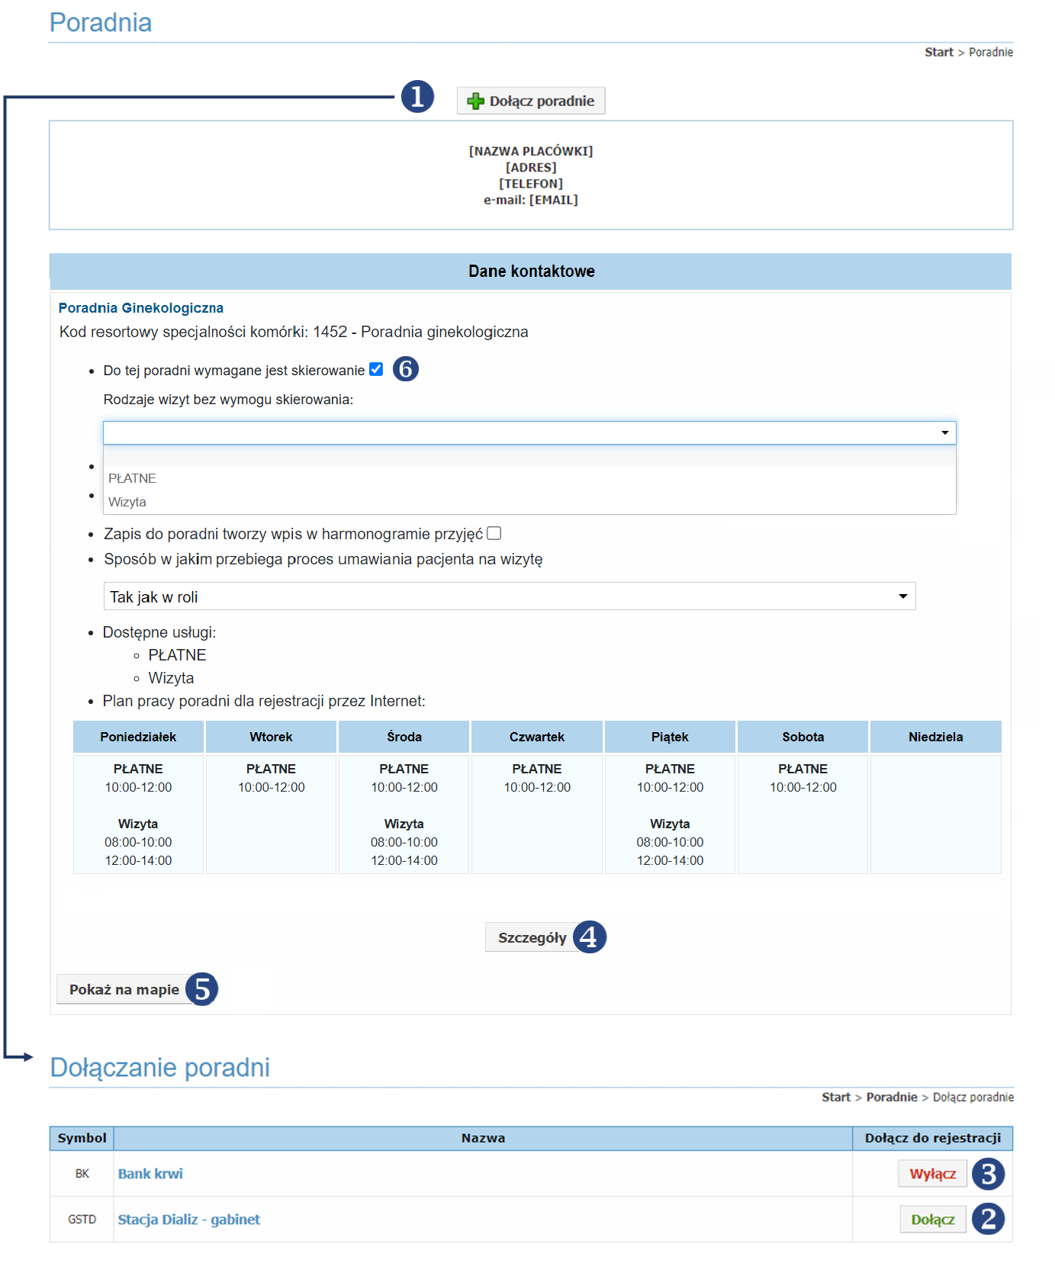Click the green plus icon on Dołącz poradnie
Image resolution: width=1055 pixels, height=1266 pixels.
click(x=476, y=101)
